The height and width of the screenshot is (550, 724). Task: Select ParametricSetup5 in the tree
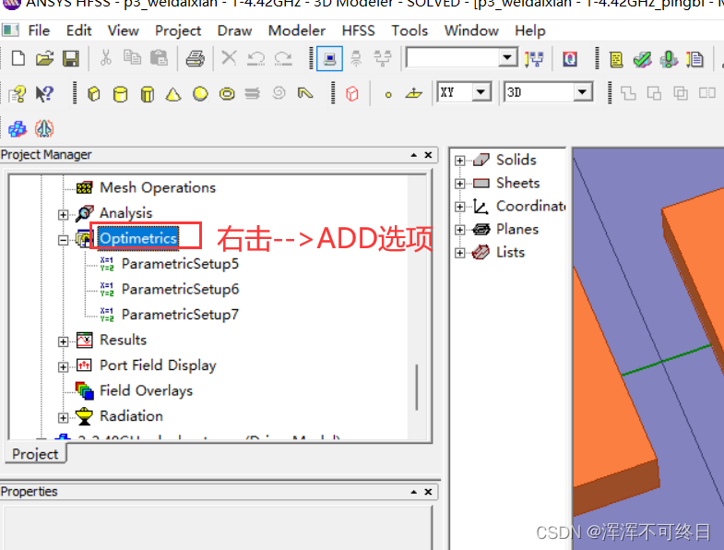(180, 264)
